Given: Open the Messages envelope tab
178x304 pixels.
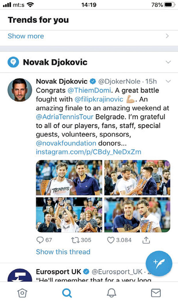Looking at the screenshot, I should 156,293.
